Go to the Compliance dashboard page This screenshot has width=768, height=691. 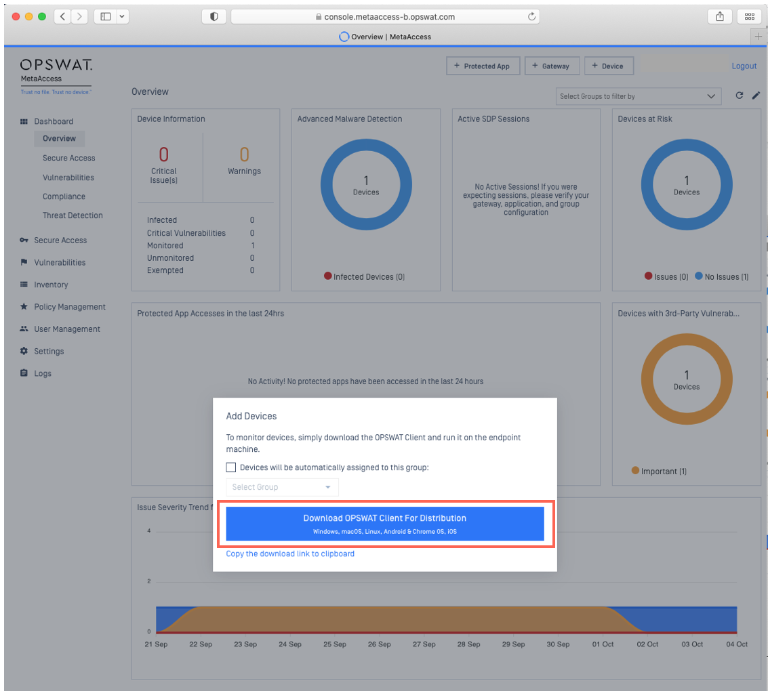pyautogui.click(x=64, y=196)
